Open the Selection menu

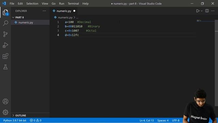coord(32,4)
